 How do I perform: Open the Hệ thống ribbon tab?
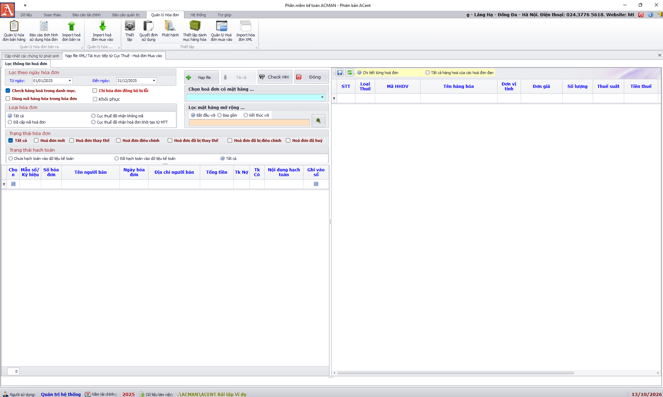tap(198, 15)
